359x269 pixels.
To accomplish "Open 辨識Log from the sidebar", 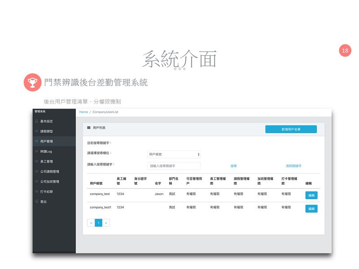I will point(46,152).
